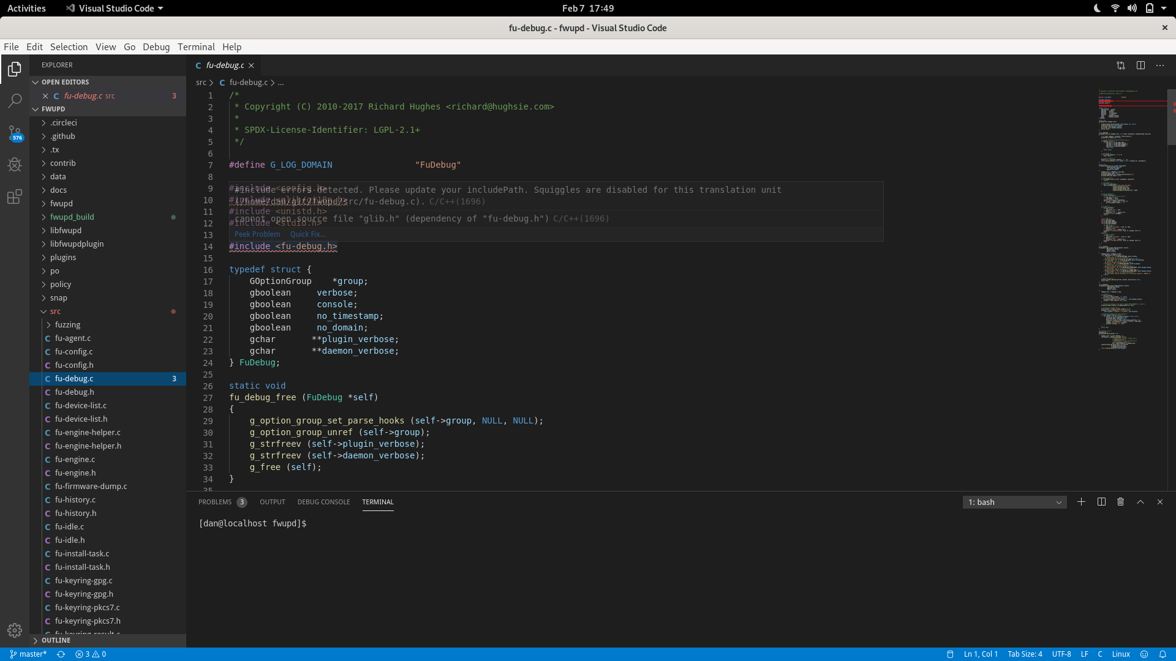Change LF end of line sequence

(1084, 654)
